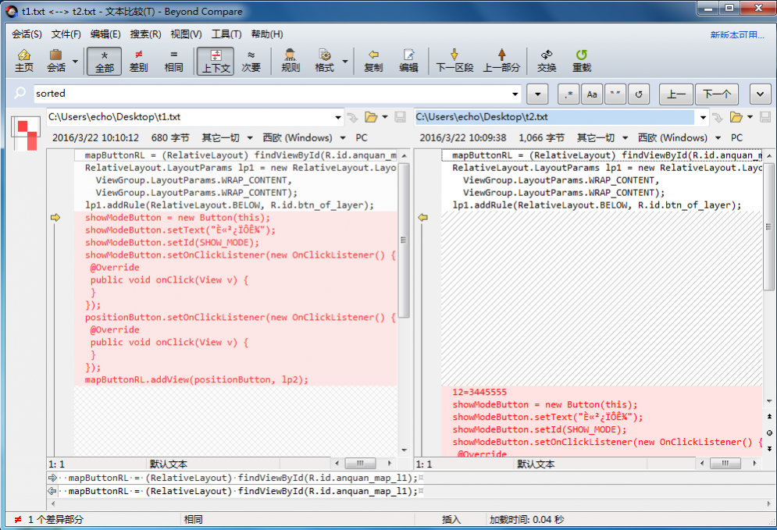Toggle Show Same (相同) filter
The image size is (777, 530).
tap(173, 60)
